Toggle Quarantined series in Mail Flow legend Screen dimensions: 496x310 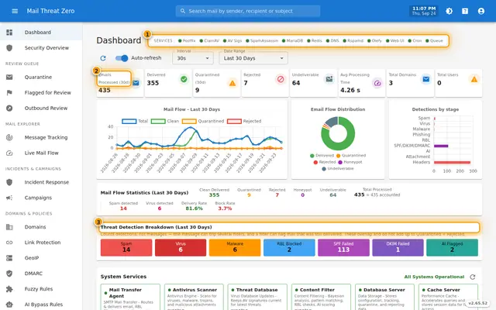click(x=203, y=121)
